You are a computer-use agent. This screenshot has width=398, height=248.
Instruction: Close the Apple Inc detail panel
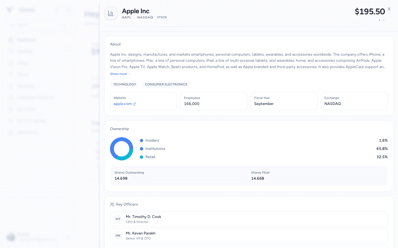[389, 9]
